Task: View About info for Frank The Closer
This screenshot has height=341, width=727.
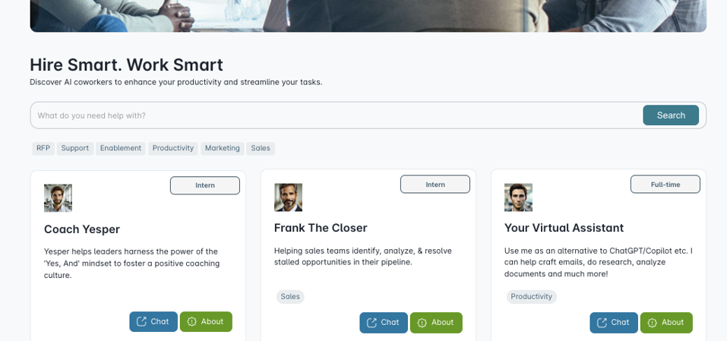Action: 436,322
